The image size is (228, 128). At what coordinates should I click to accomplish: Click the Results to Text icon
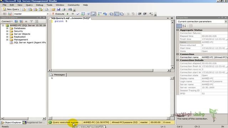coord(112,14)
